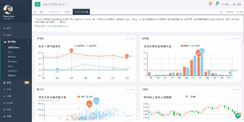244x122 pixels.
Task: Select Flot in the sidebar charts submenu
Action: click(10, 52)
